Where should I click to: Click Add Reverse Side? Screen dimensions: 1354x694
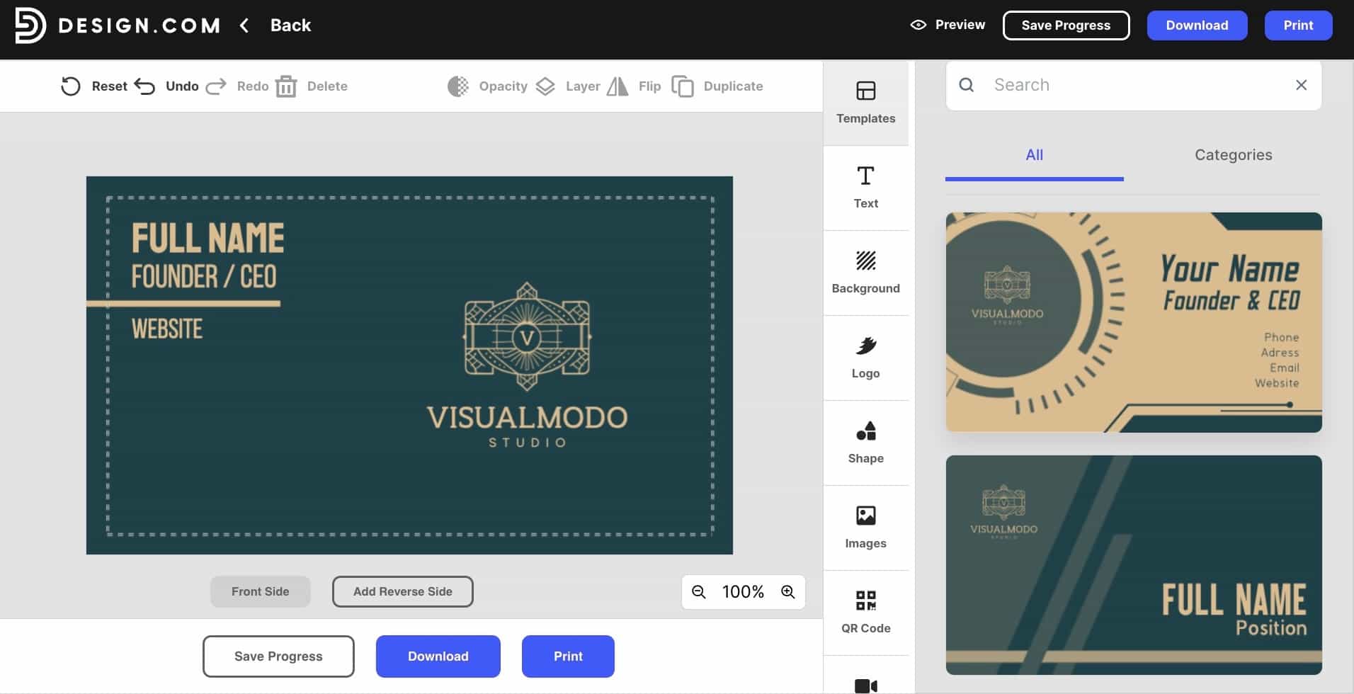pos(402,591)
